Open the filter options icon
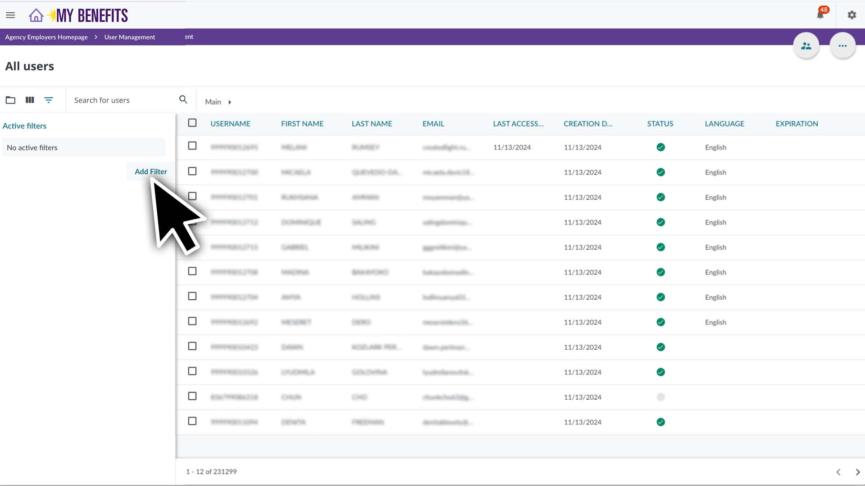Viewport: 865px width, 486px height. point(49,100)
